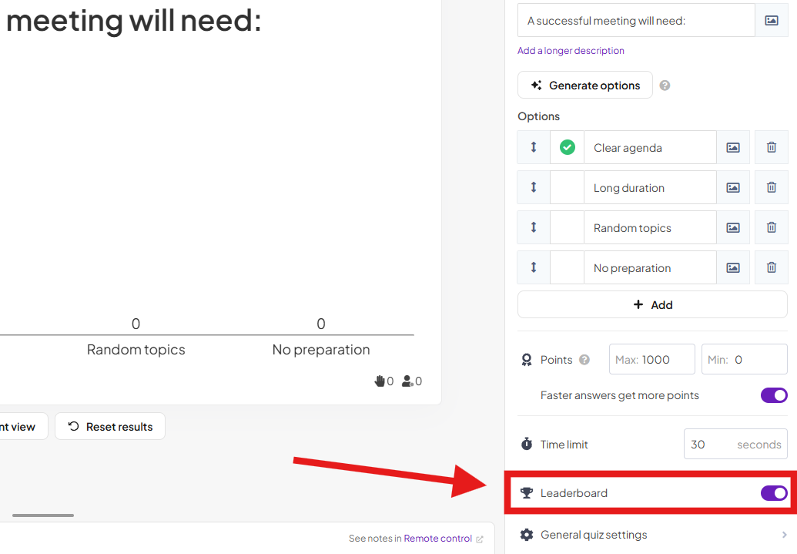797x554 pixels.
Task: Delete the Random topics option
Action: coord(771,227)
